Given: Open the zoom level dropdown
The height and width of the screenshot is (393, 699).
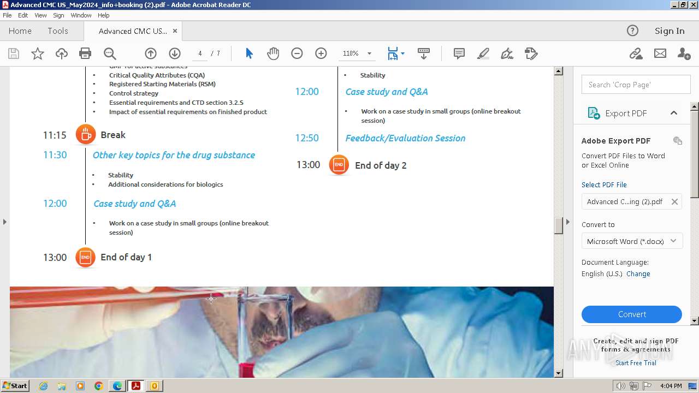Looking at the screenshot, I should pyautogui.click(x=369, y=53).
